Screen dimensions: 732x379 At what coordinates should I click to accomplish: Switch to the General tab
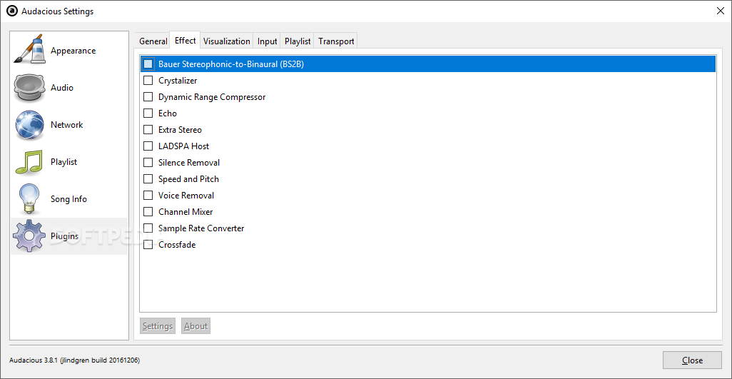point(153,41)
